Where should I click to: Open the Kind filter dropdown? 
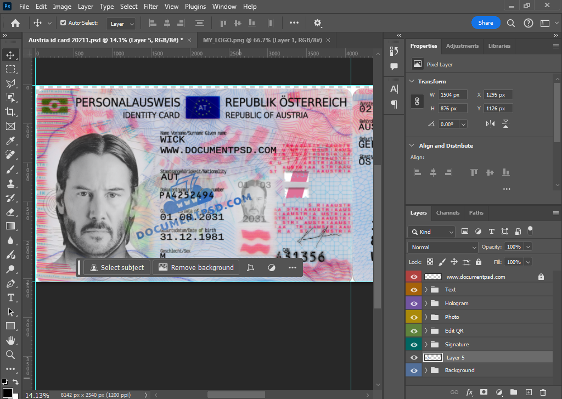point(431,232)
